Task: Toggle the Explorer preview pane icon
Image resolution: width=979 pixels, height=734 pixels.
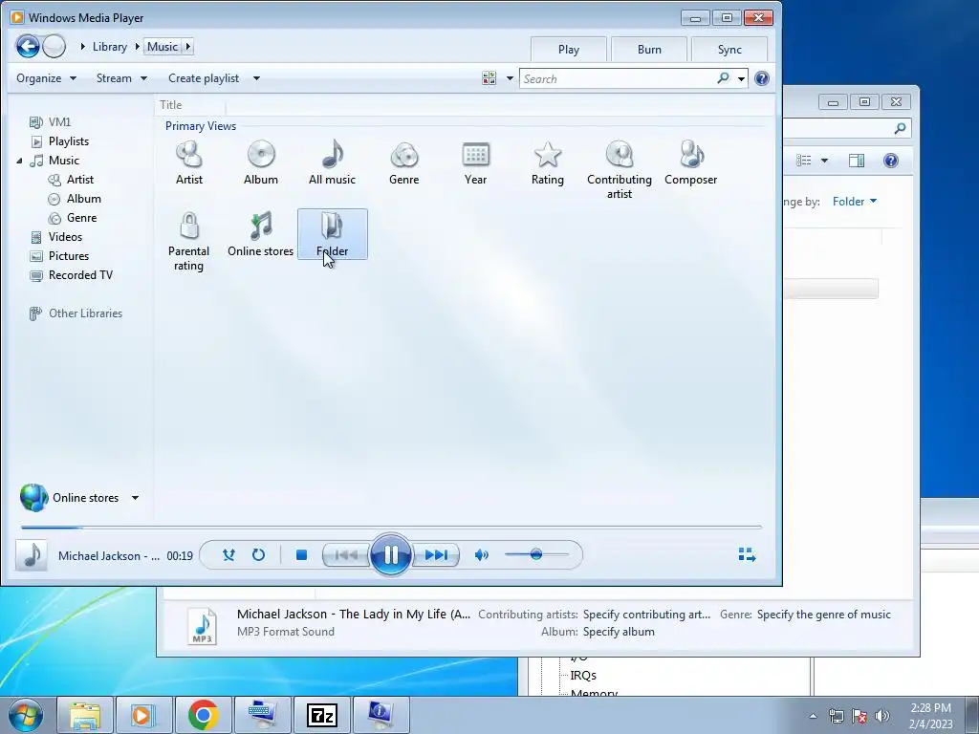Action: click(857, 161)
